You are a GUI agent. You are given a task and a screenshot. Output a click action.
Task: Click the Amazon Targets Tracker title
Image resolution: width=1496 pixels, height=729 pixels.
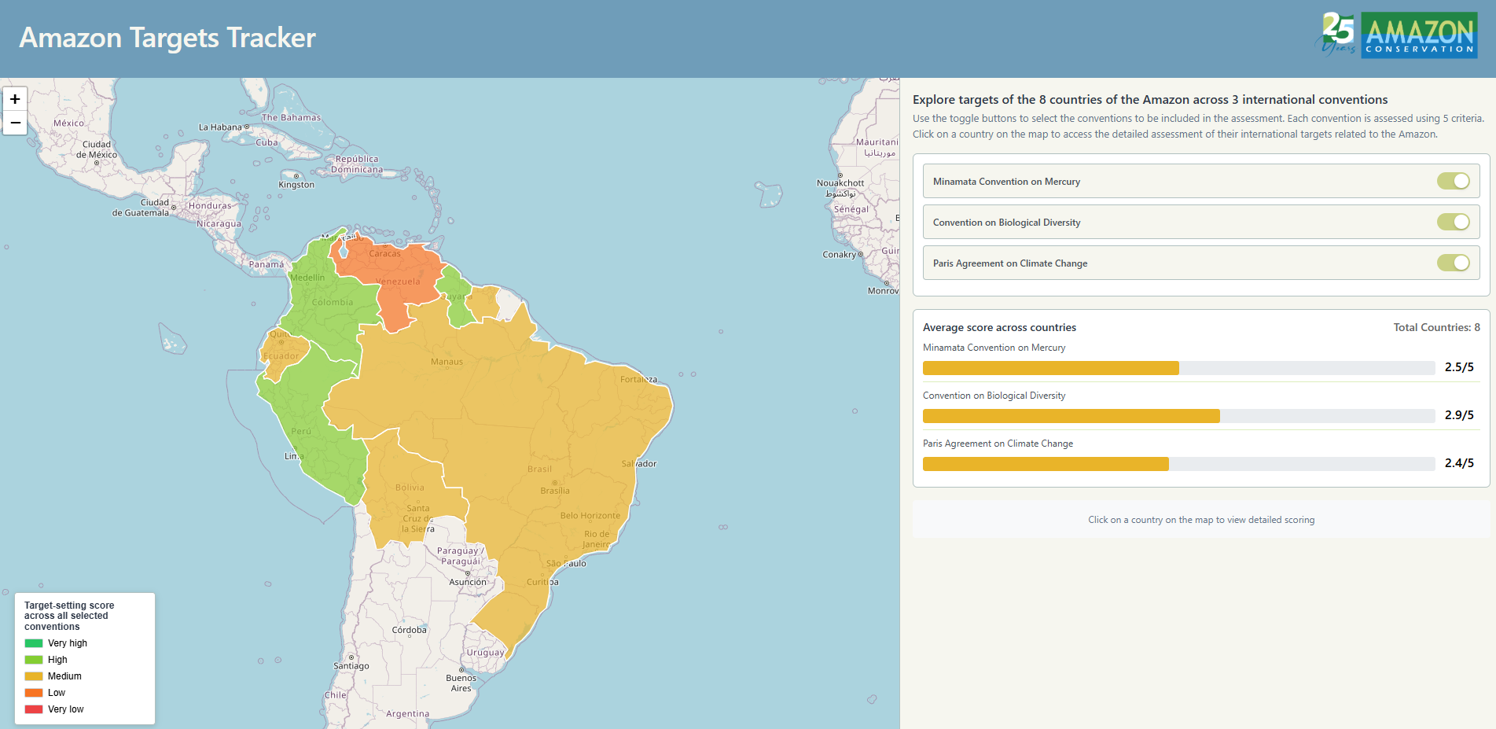[167, 38]
